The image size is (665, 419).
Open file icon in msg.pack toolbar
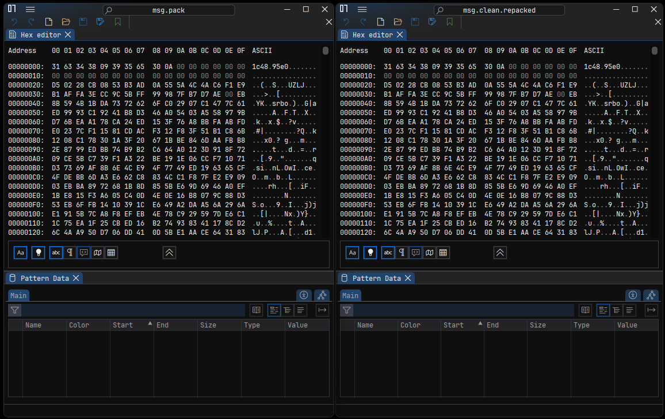point(66,22)
